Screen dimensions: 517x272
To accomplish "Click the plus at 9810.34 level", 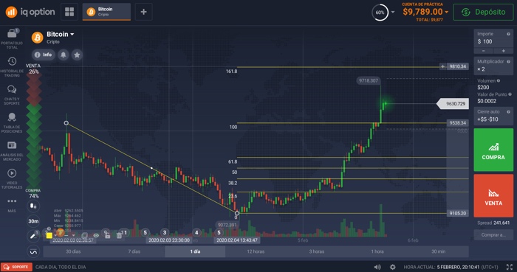I will [442, 66].
